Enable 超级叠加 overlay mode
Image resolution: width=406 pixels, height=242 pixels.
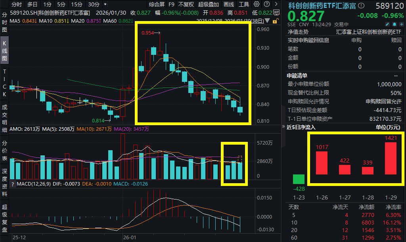pyautogui.click(x=208, y=4)
